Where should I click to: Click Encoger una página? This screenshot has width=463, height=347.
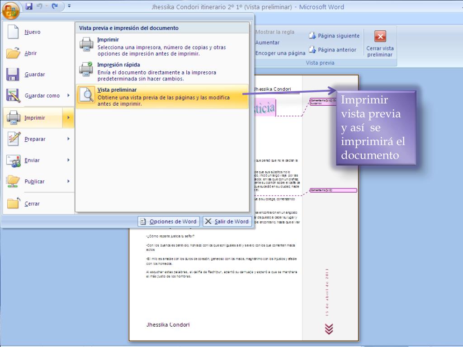pos(280,53)
